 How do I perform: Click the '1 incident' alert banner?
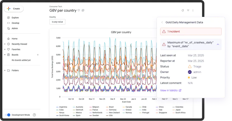point(191,31)
